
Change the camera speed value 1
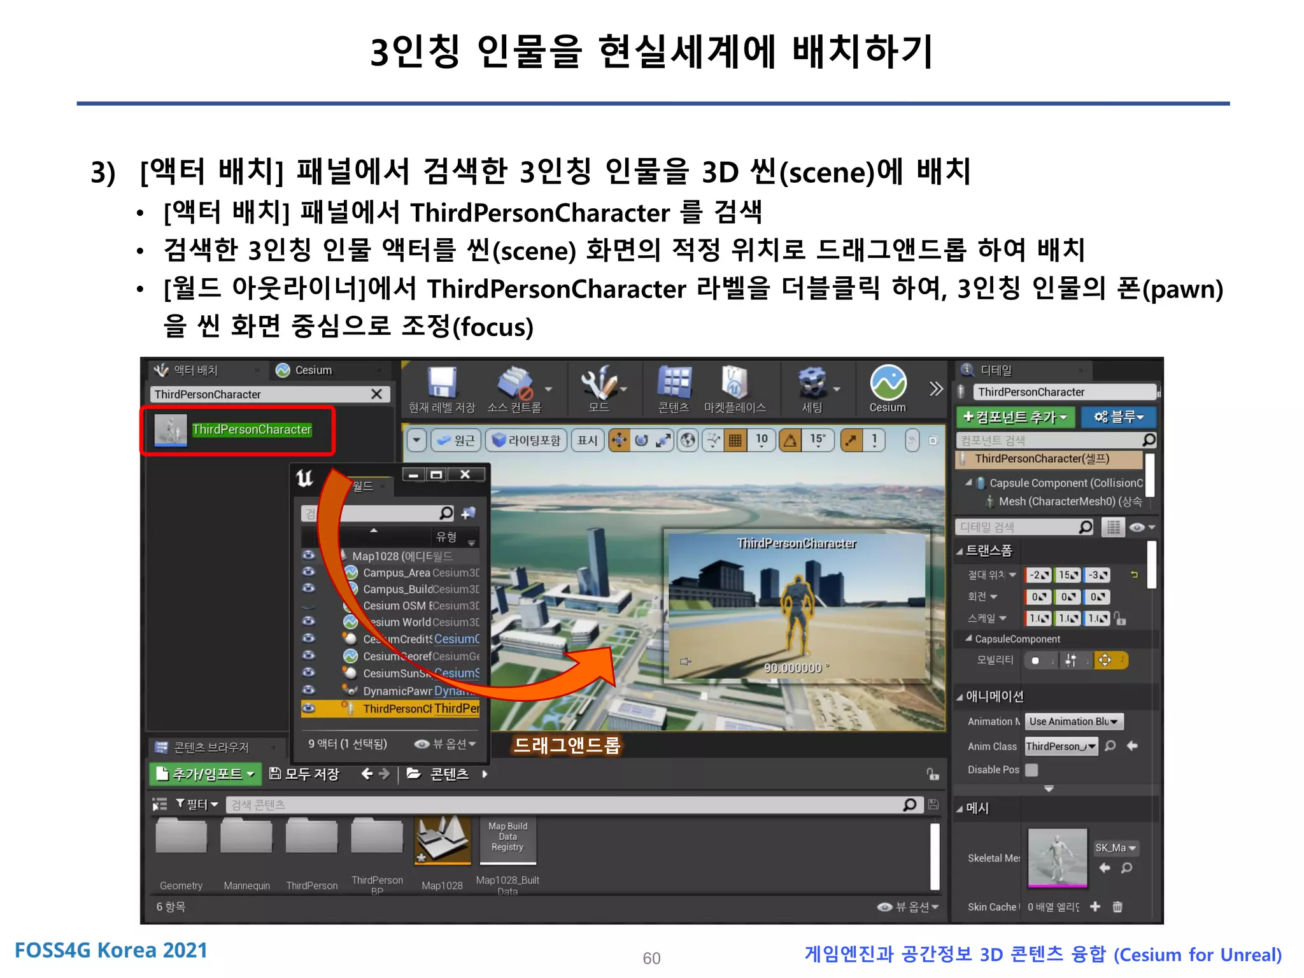pos(874,440)
